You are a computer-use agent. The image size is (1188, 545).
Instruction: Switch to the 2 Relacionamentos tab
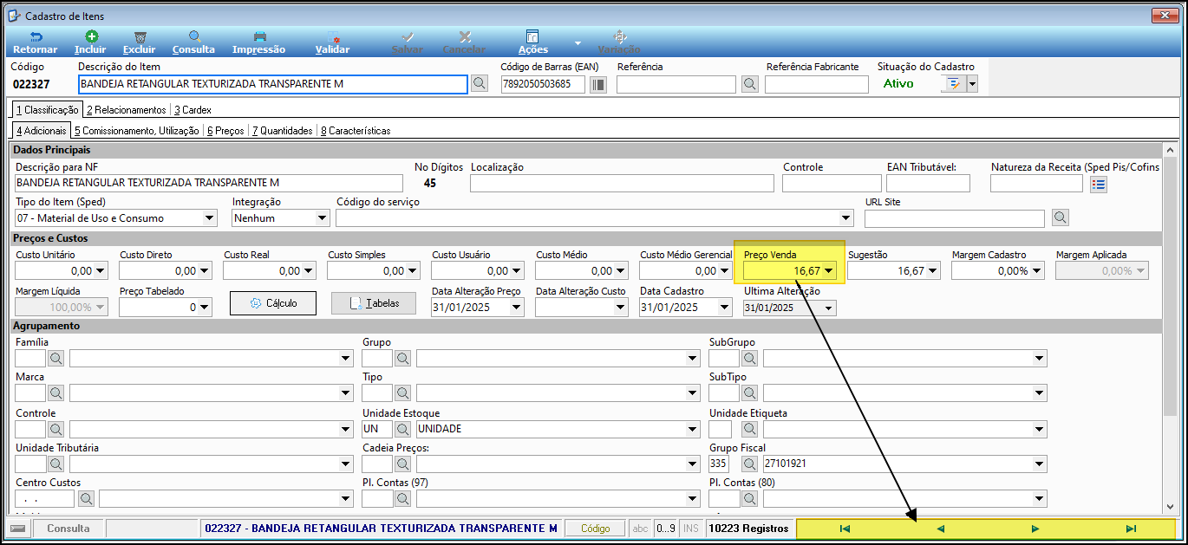126,110
